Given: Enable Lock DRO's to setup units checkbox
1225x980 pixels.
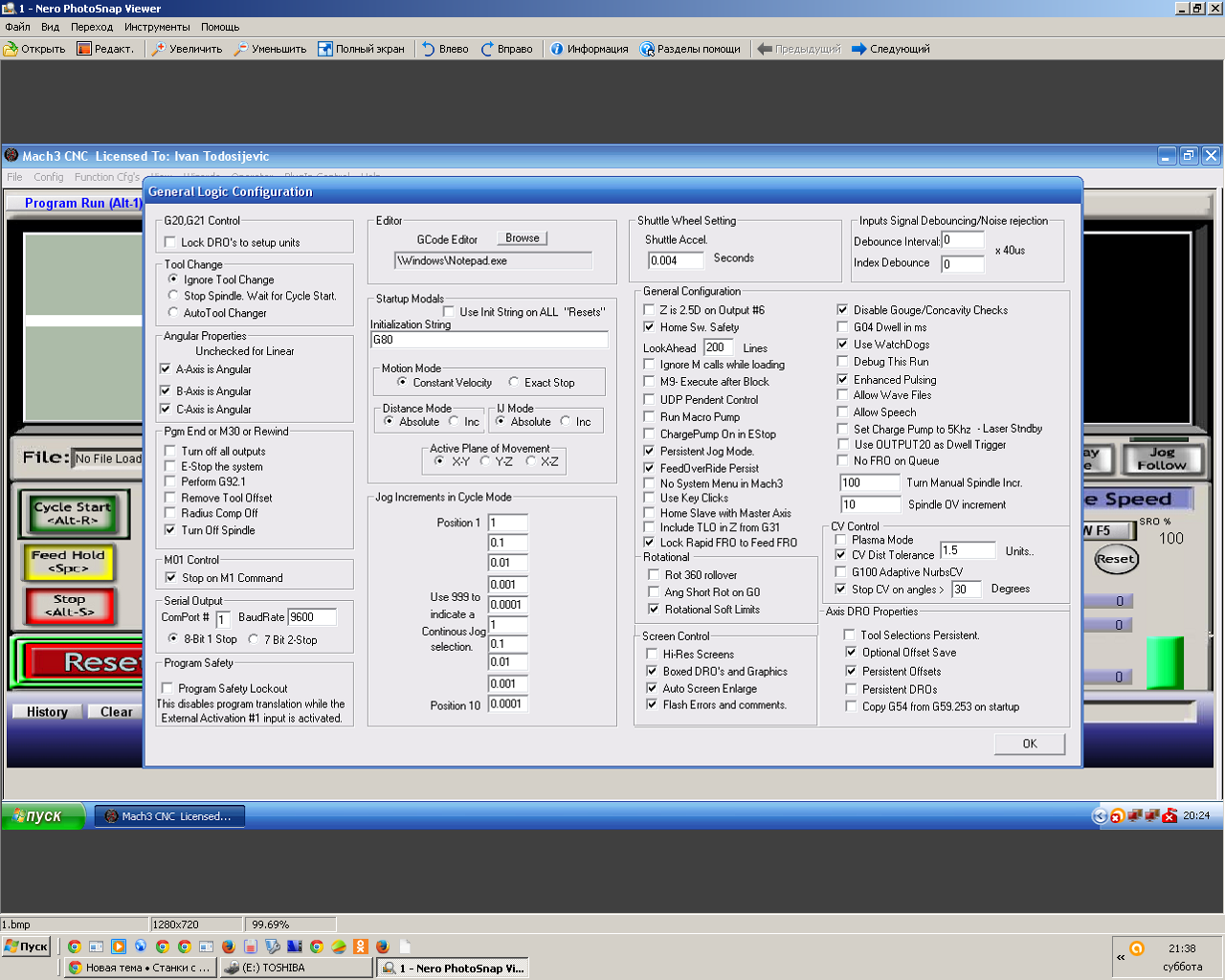Looking at the screenshot, I should click(170, 242).
